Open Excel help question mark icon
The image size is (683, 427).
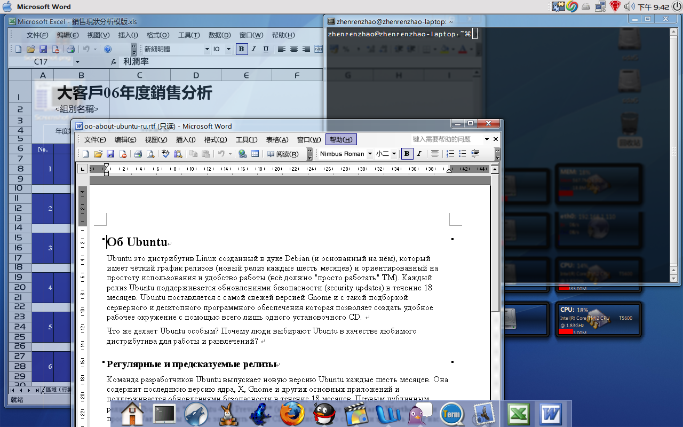pyautogui.click(x=107, y=49)
